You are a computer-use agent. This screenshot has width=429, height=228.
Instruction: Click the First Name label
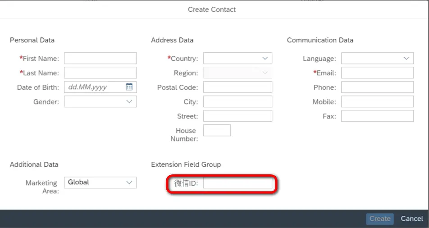(x=39, y=58)
